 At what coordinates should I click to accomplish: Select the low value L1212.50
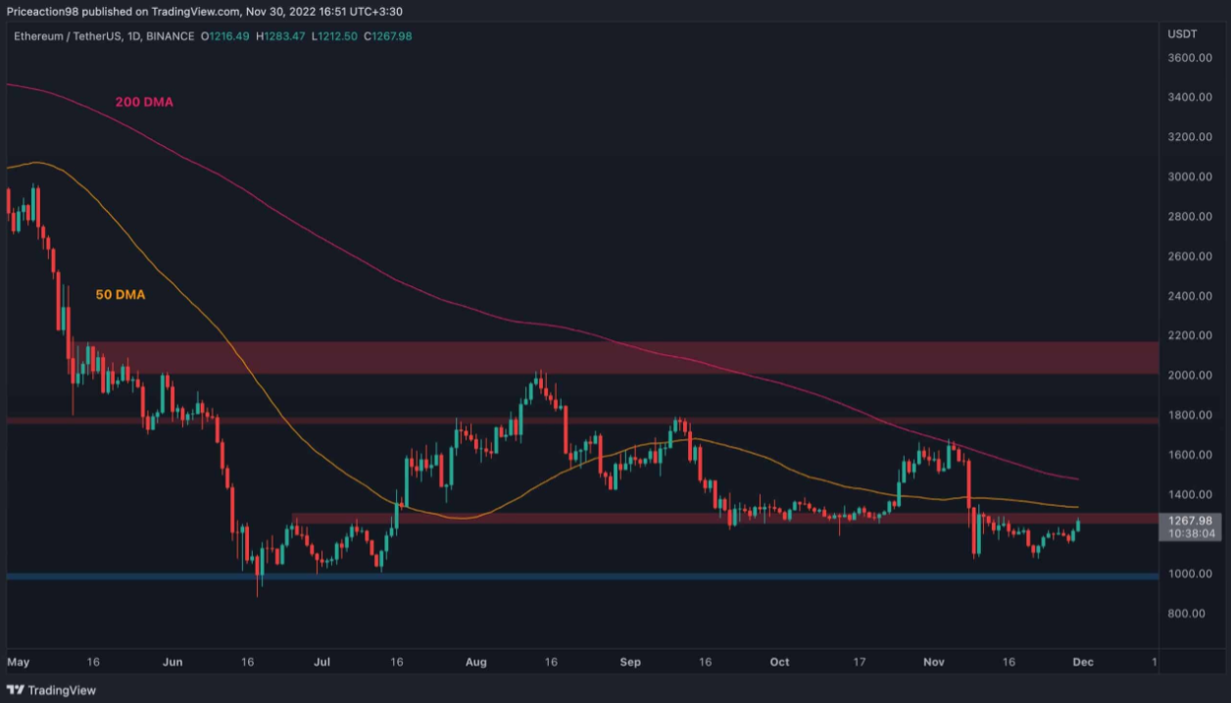pyautogui.click(x=334, y=36)
